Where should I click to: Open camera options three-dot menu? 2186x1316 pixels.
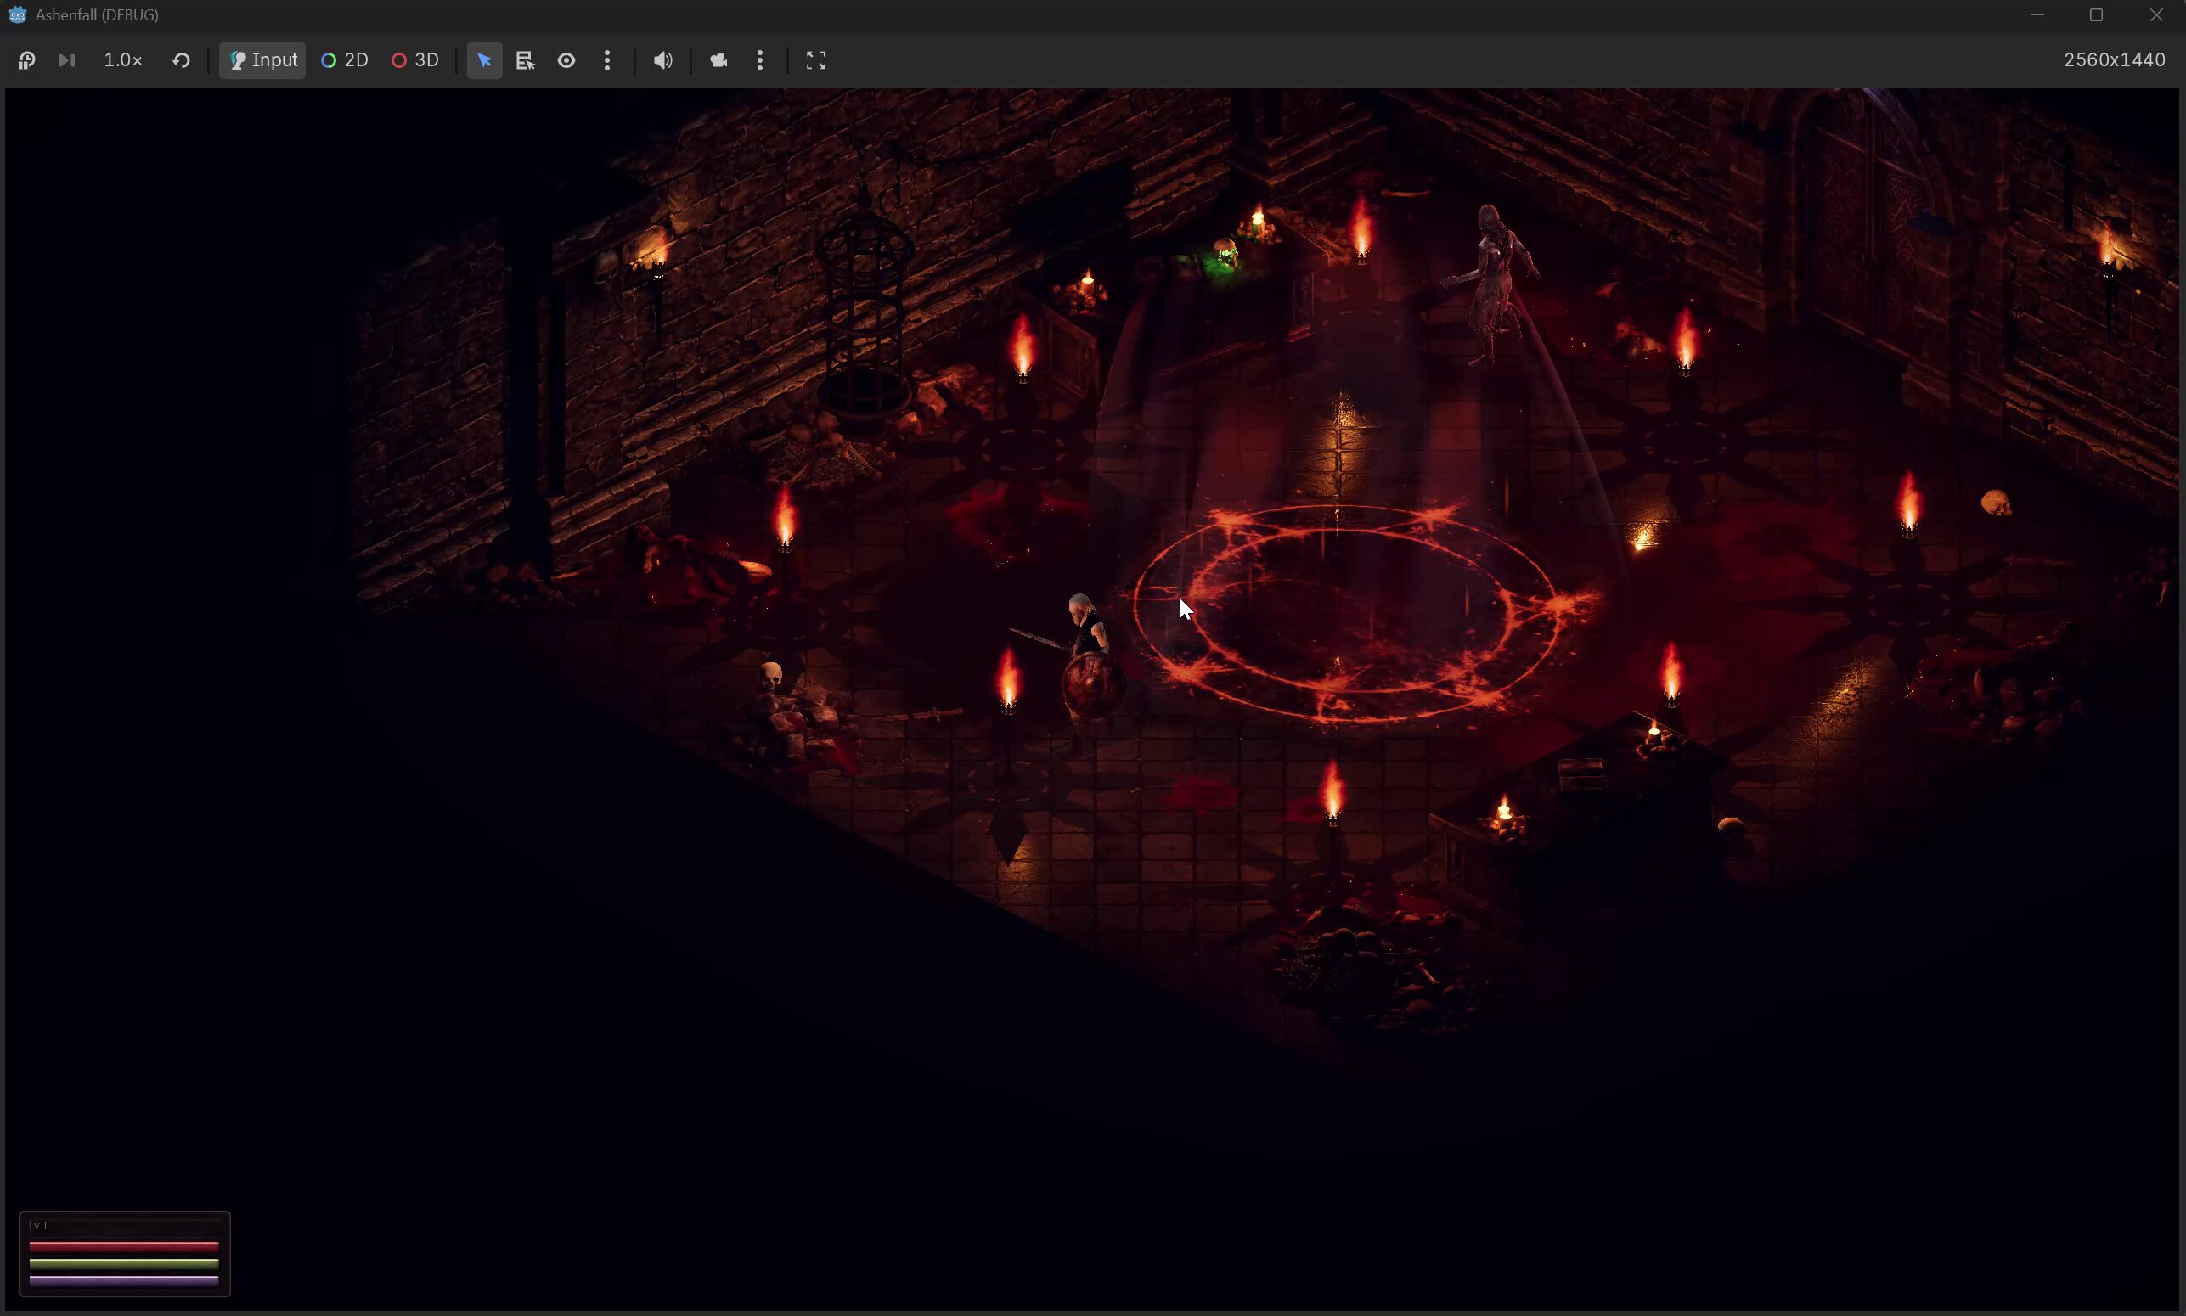760,60
